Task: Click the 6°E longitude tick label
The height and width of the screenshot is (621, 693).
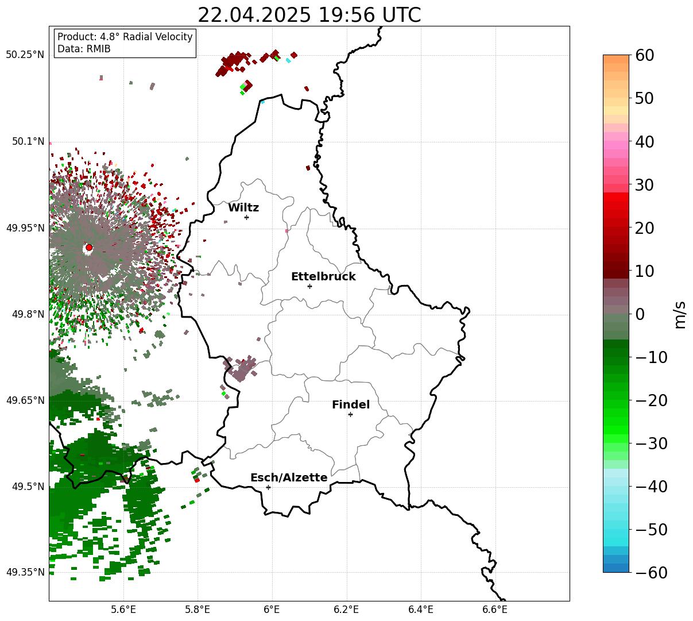Action: pyautogui.click(x=272, y=610)
